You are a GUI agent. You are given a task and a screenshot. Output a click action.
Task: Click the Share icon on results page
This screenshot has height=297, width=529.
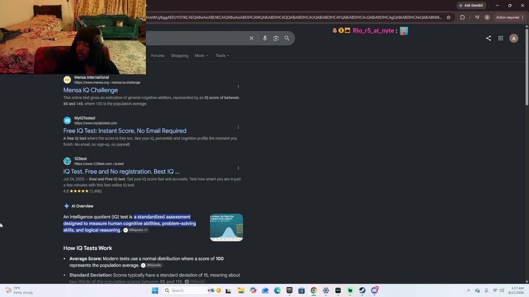coord(488,38)
